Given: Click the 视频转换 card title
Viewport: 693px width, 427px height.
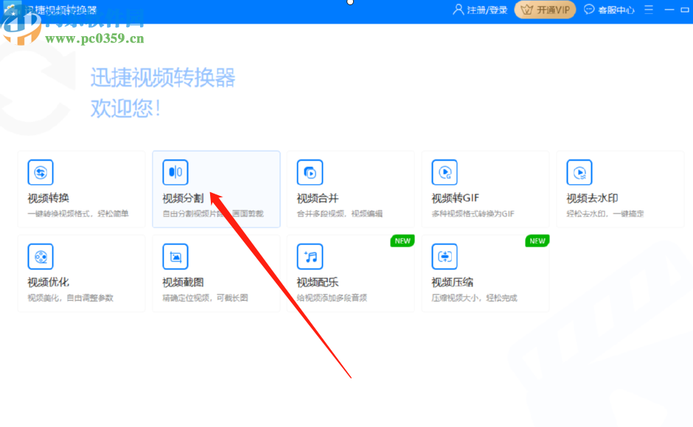Looking at the screenshot, I should pos(48,198).
